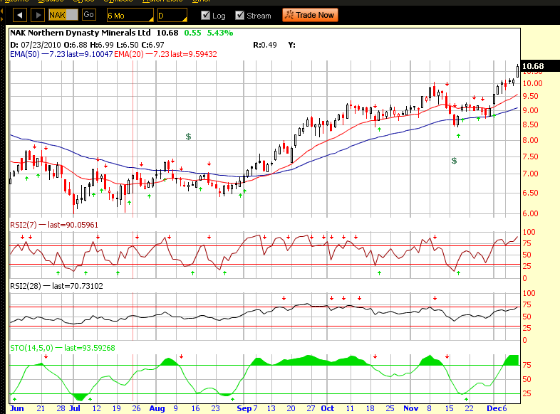Click the NAK symbol input field

(x=63, y=15)
